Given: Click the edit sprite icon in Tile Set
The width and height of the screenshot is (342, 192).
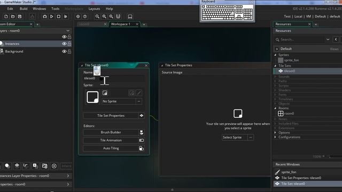Looking at the screenshot, I should (131, 93).
